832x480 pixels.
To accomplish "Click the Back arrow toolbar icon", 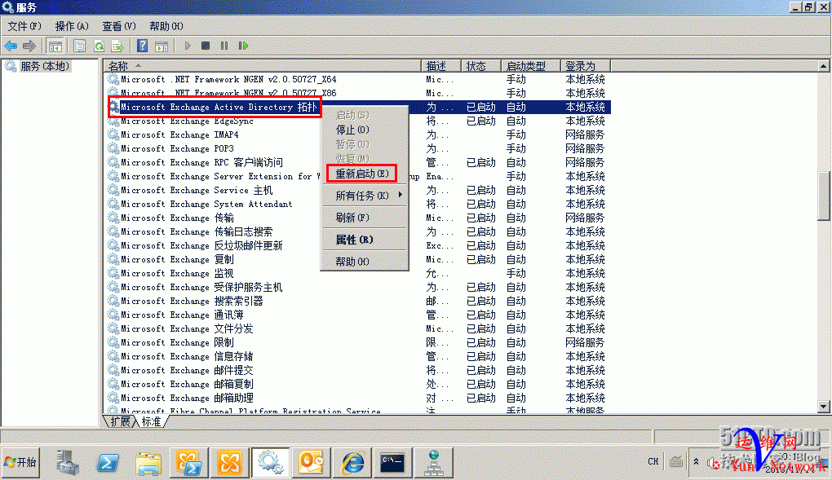I will click(x=11, y=46).
